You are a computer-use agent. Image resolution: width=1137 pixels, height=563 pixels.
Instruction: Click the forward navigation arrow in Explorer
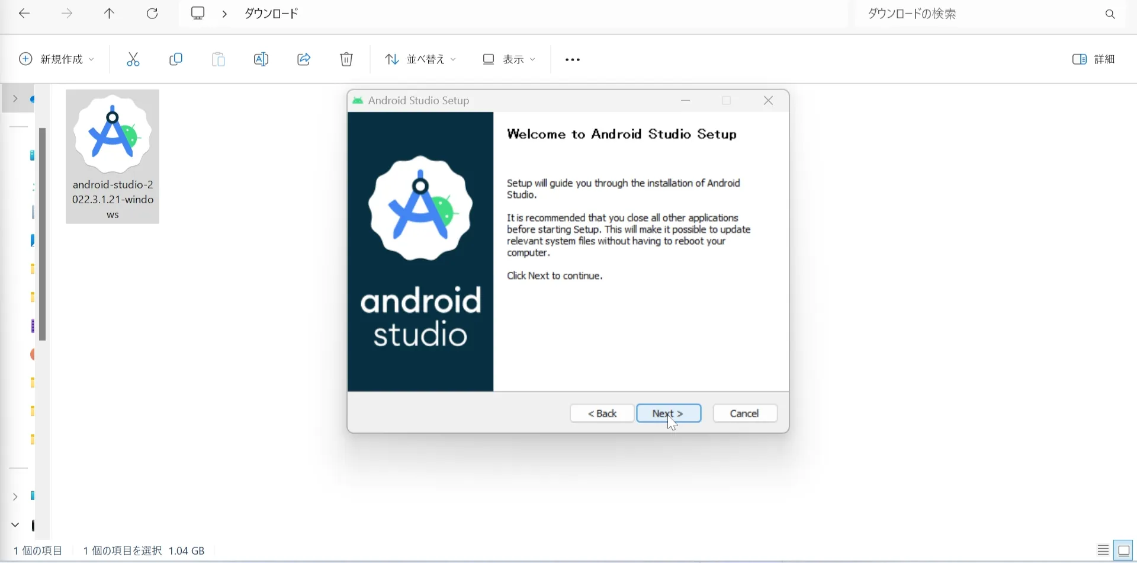(x=67, y=14)
